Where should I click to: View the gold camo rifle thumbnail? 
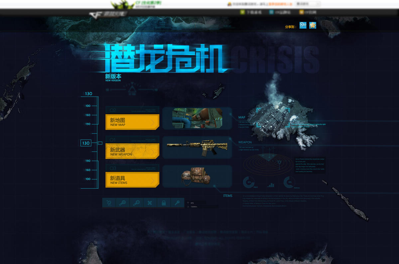click(197, 147)
